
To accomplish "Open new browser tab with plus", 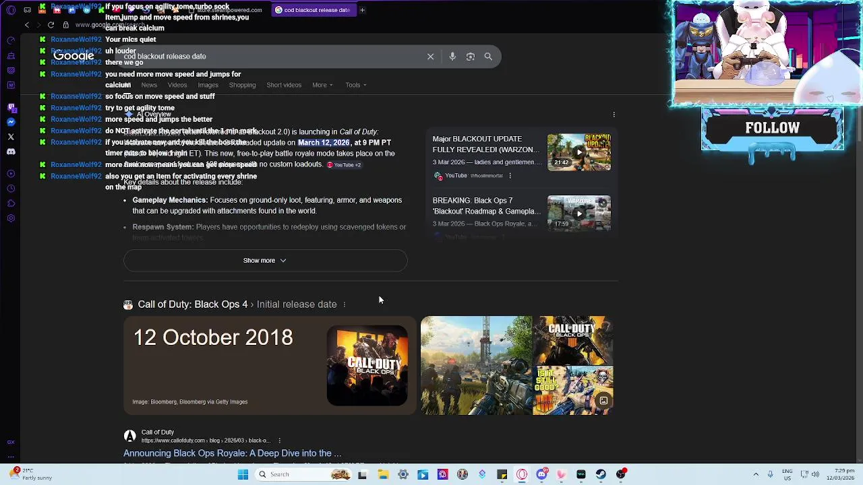I will coord(362,10).
